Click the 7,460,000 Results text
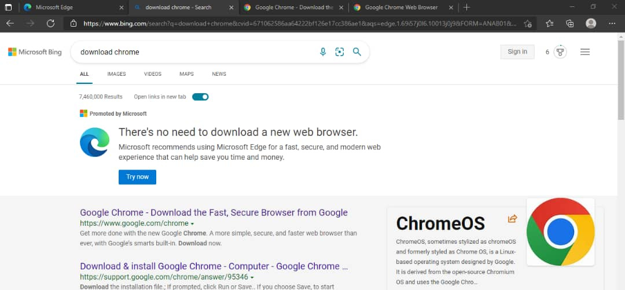 click(x=101, y=97)
